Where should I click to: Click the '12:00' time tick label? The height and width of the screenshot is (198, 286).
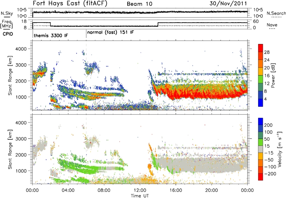pos(140,190)
